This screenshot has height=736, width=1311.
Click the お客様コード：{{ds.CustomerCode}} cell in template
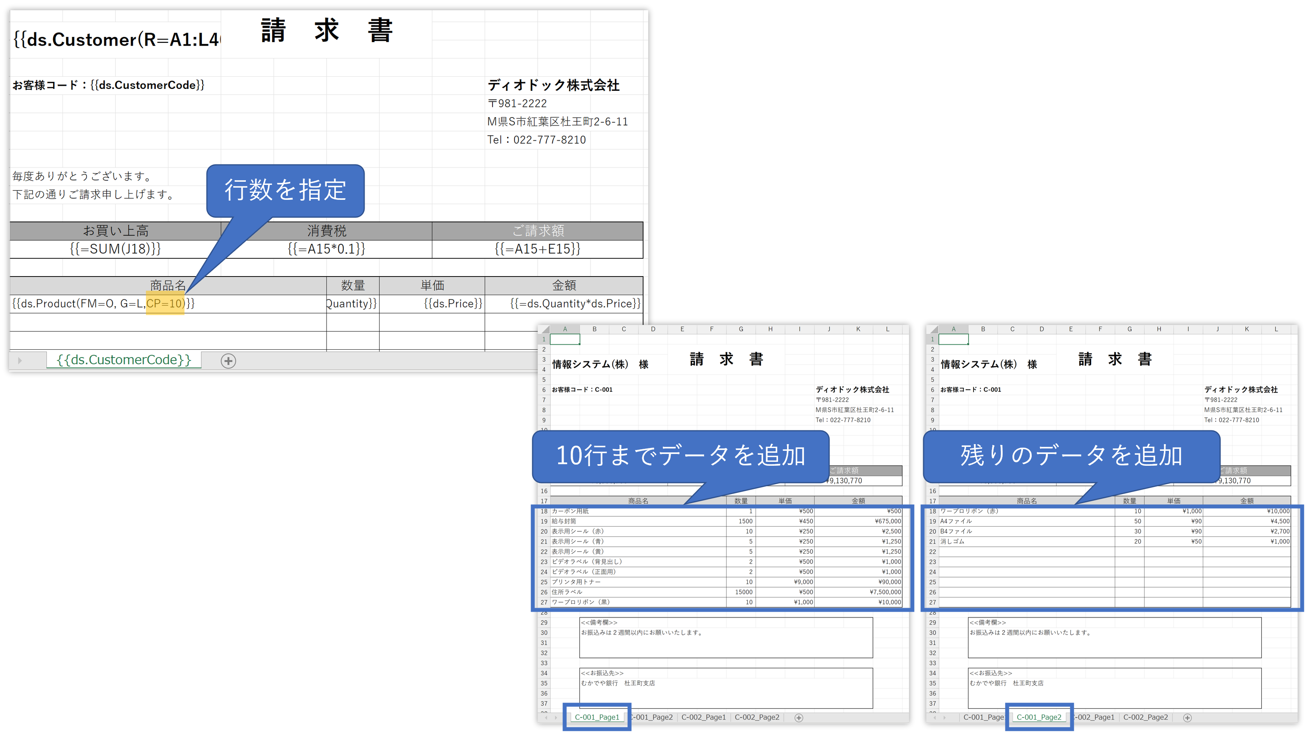(109, 85)
